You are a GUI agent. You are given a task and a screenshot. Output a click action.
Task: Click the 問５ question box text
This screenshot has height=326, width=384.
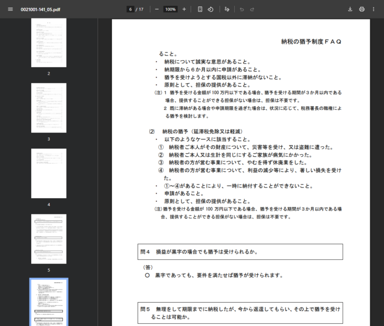240,313
